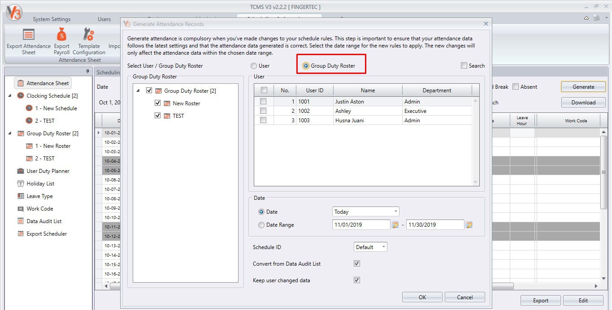Select 2 - TEST clocking schedule icon

coord(29,121)
